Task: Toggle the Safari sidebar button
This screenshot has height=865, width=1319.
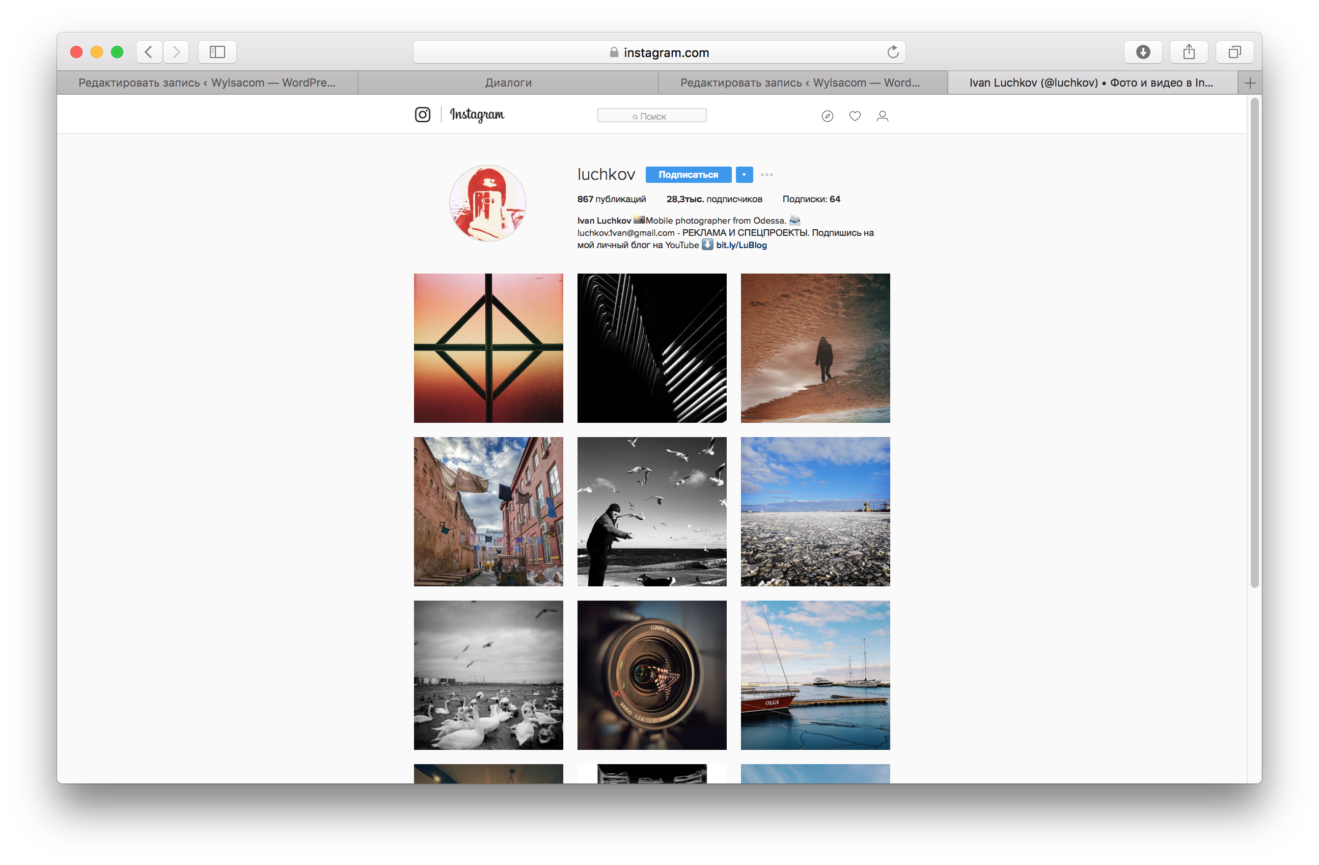Action: pyautogui.click(x=217, y=52)
